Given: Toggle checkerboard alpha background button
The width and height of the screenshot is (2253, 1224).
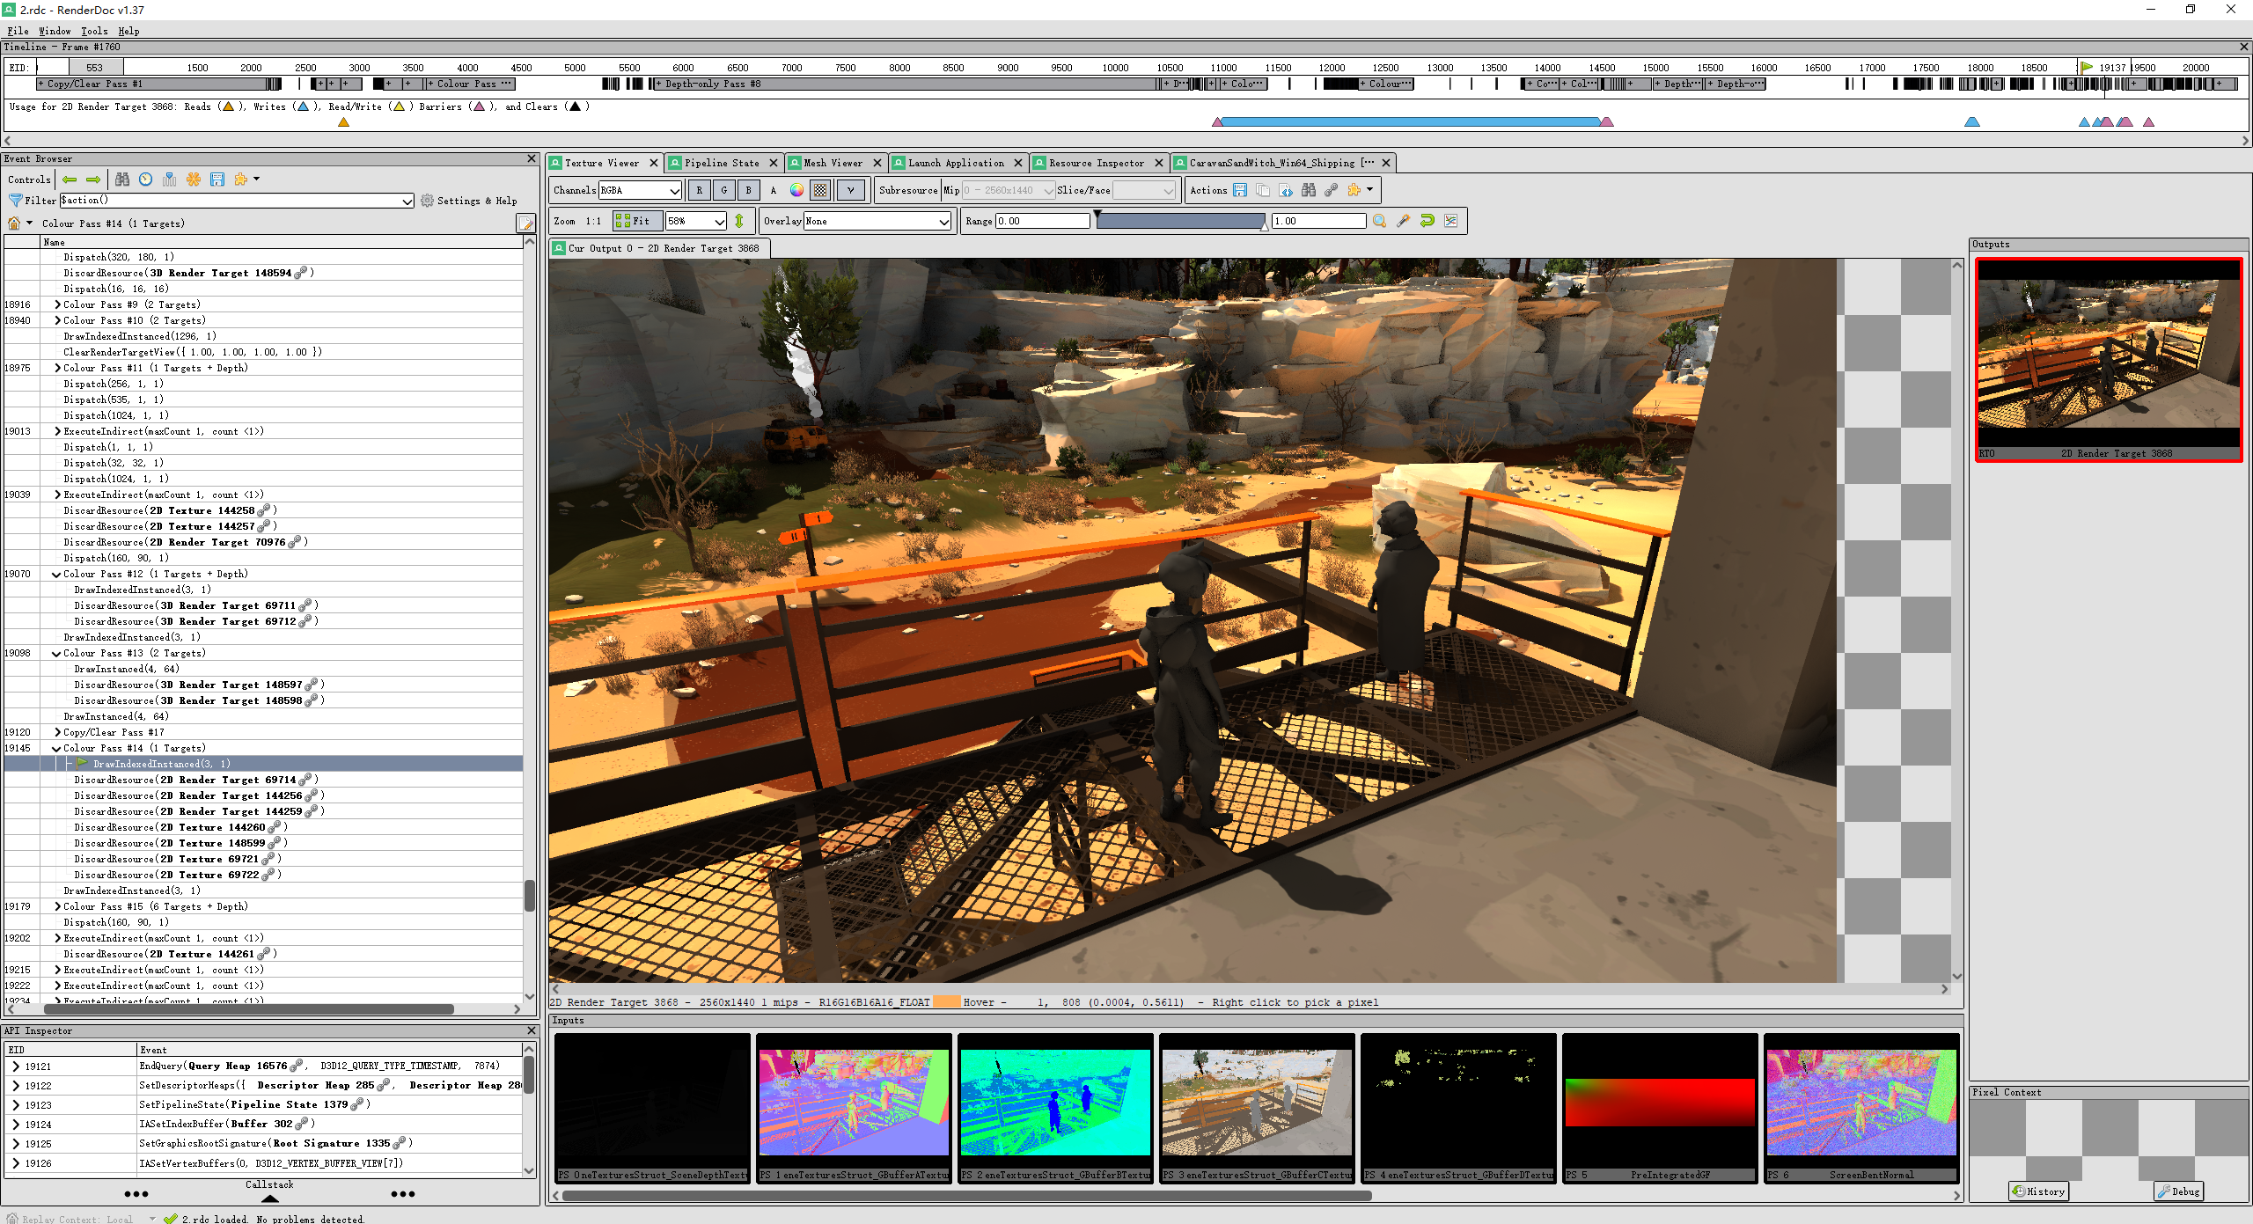Looking at the screenshot, I should coord(820,190).
